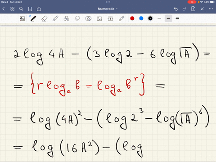Select the Elements sticker tool

click(x=88, y=18)
